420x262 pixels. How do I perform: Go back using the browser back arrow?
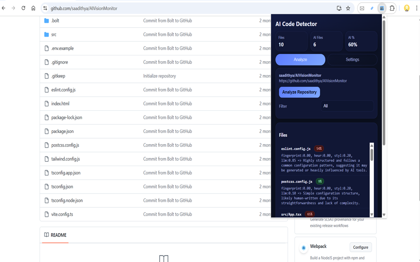pyautogui.click(x=4, y=8)
